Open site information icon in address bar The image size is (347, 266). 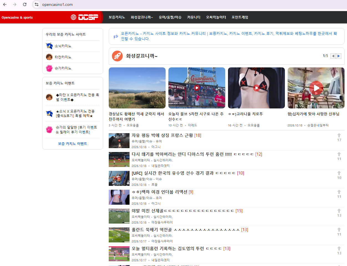[37, 4]
